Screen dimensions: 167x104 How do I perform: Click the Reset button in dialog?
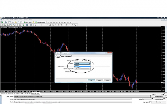click(107, 80)
